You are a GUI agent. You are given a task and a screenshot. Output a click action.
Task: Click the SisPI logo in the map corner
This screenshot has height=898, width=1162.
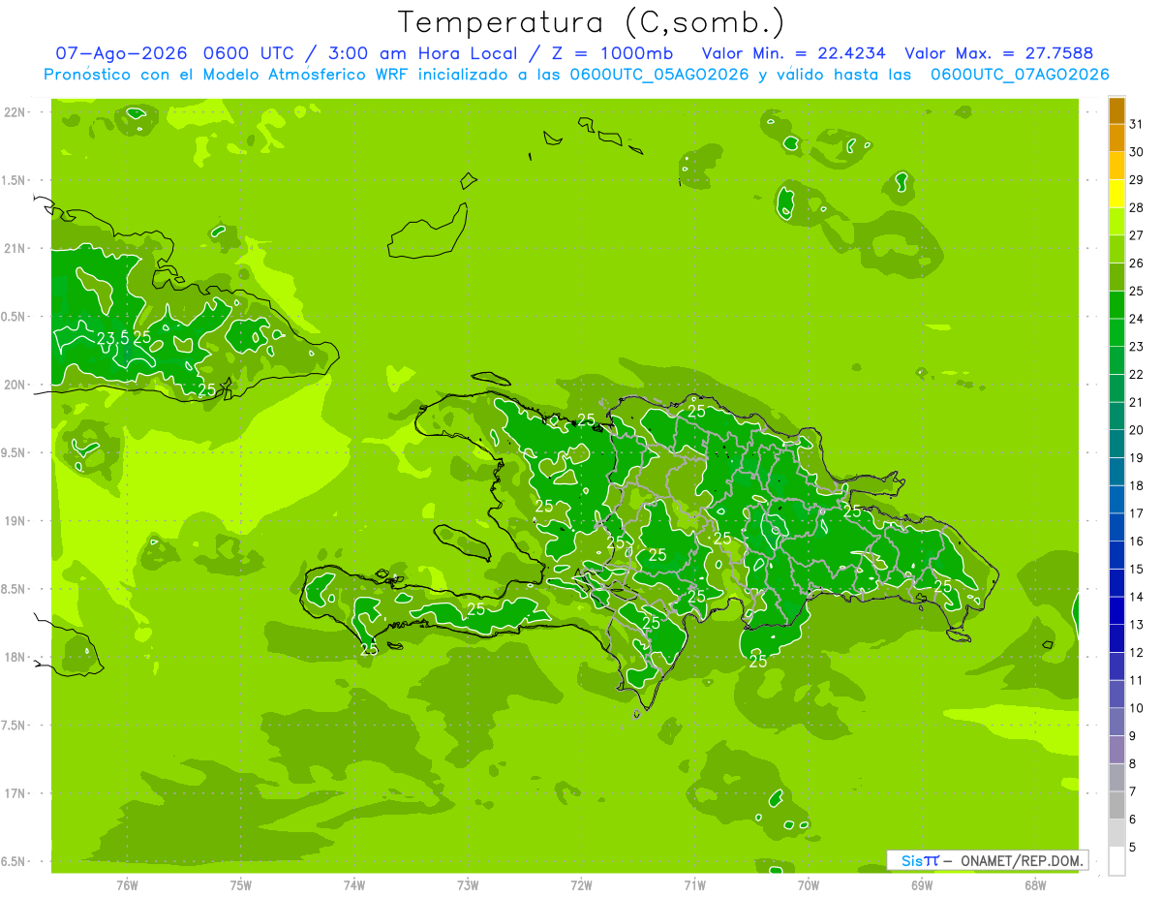click(920, 860)
